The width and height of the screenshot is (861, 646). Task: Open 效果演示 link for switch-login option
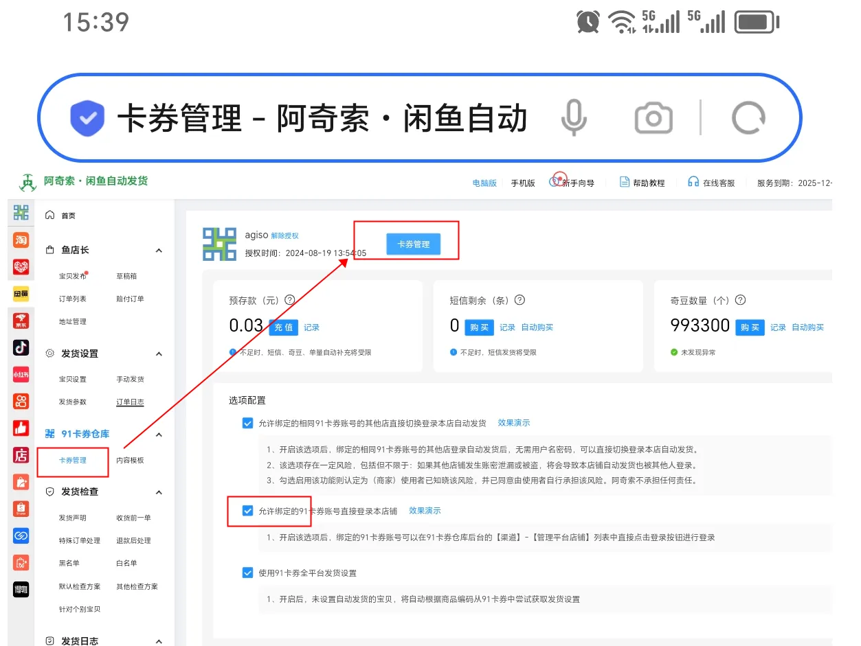(514, 423)
